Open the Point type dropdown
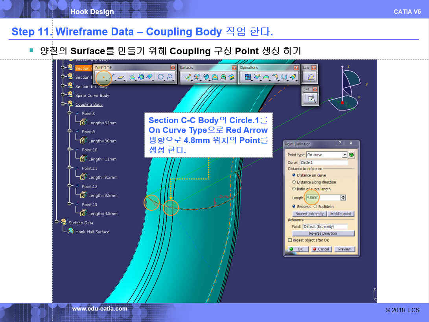The image size is (429, 322). [344, 155]
